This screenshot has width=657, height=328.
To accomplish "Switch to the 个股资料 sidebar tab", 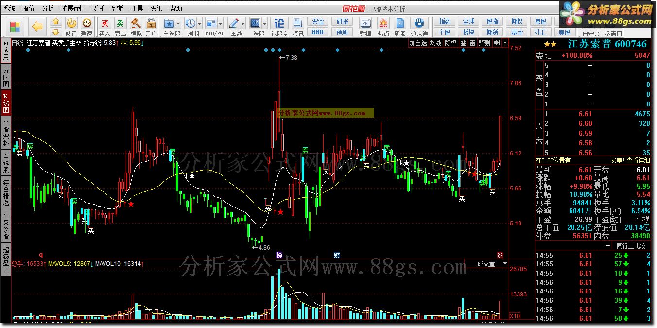I will 6,133.
